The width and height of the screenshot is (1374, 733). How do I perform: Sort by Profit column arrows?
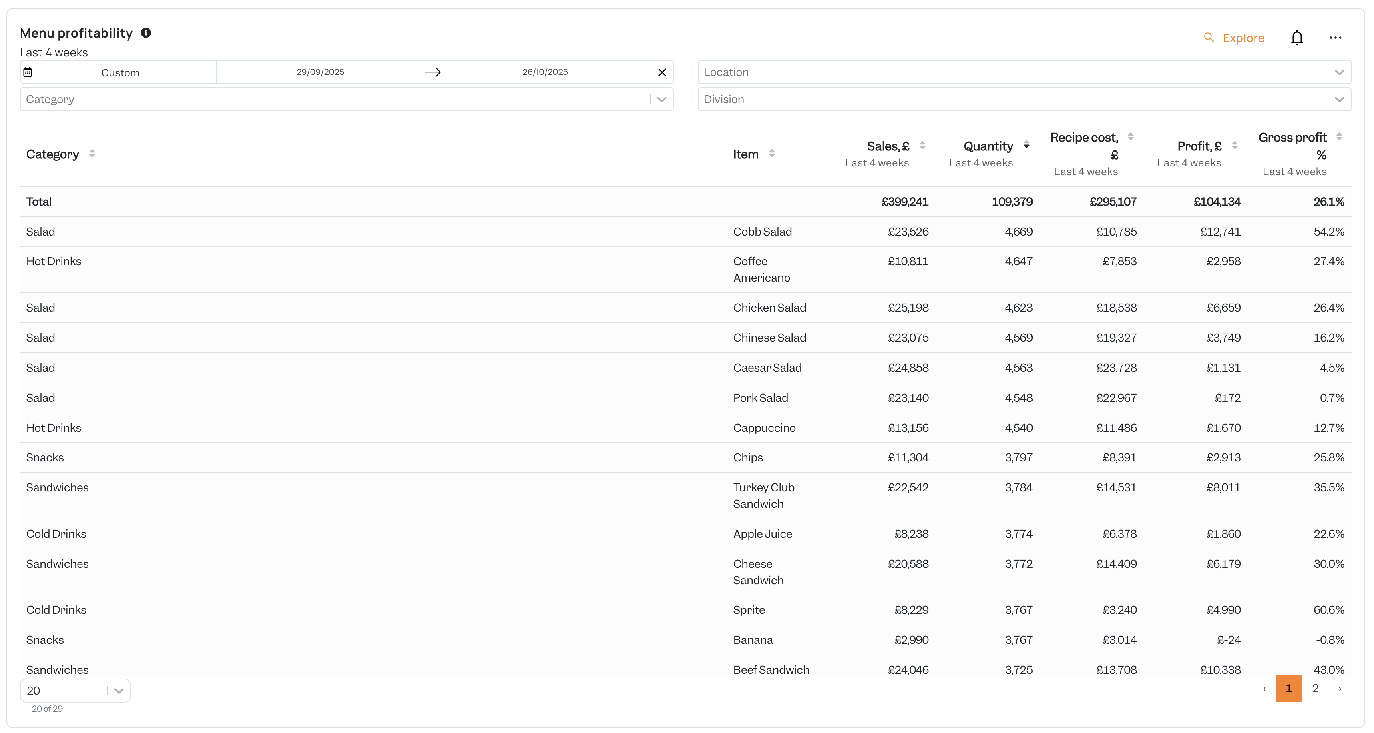point(1234,146)
